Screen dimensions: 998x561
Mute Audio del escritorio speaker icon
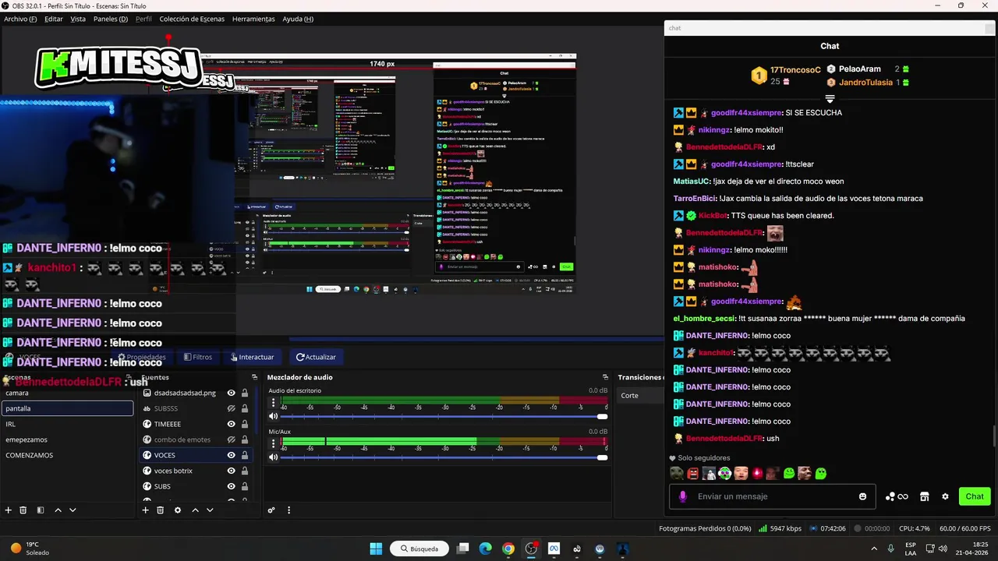[x=273, y=416]
